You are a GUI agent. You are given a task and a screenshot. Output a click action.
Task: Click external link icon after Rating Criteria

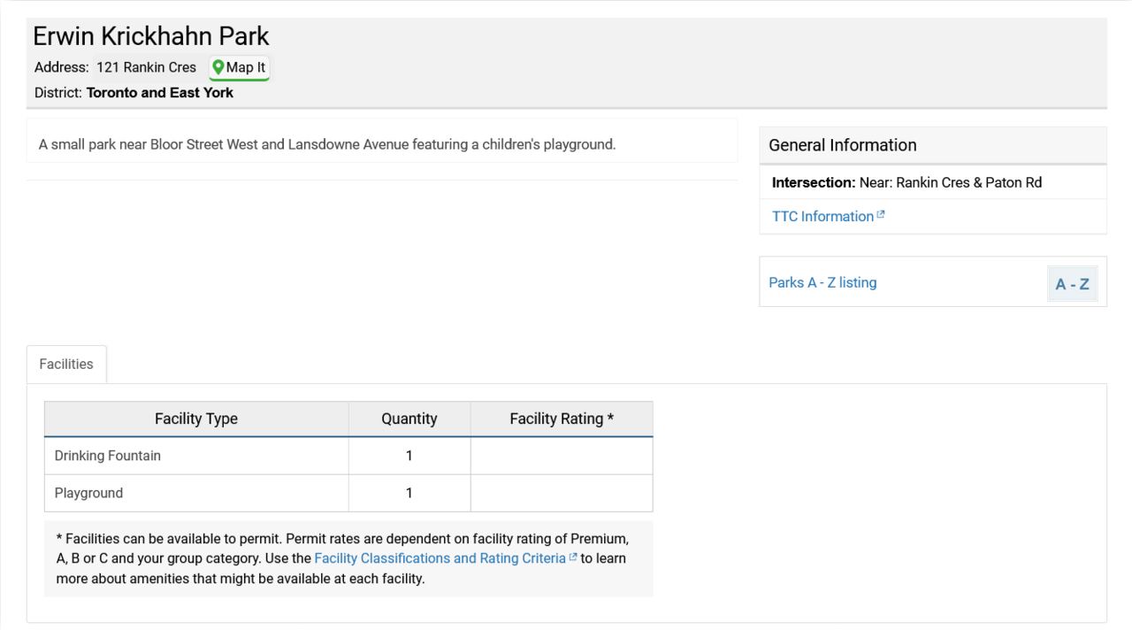(573, 557)
